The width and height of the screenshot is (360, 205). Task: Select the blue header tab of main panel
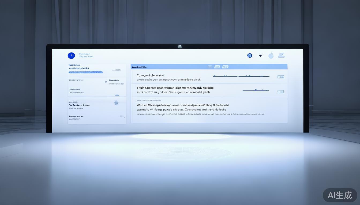coord(139,67)
